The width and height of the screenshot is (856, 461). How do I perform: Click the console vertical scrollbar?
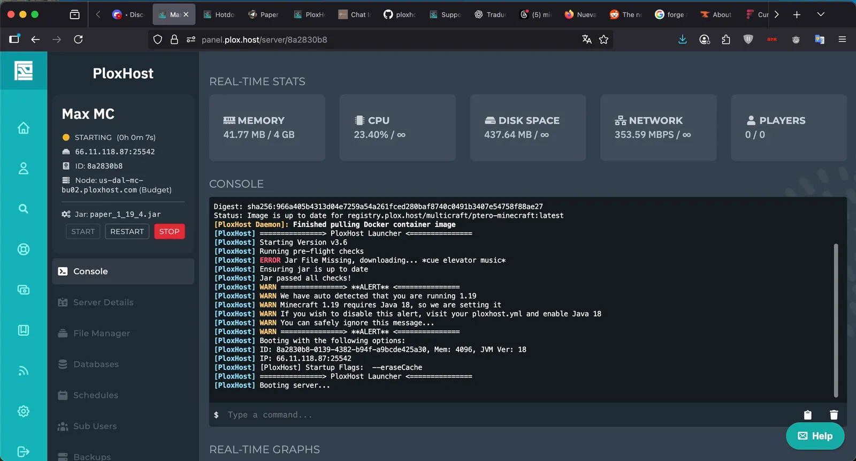pyautogui.click(x=836, y=320)
